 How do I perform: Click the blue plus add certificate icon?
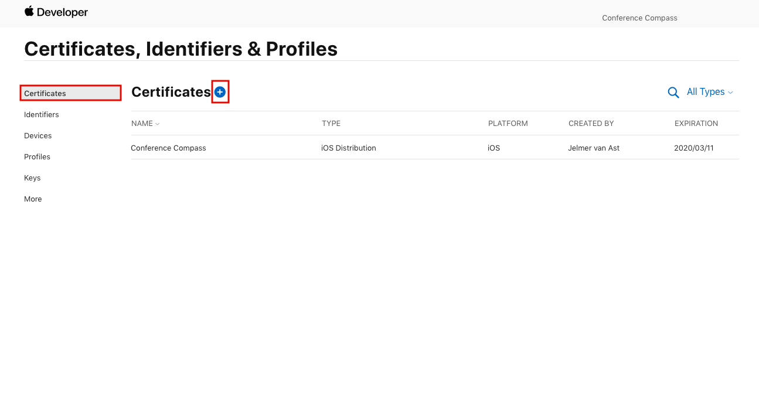click(220, 92)
